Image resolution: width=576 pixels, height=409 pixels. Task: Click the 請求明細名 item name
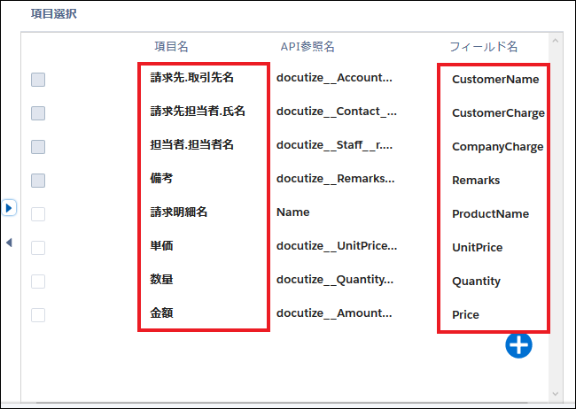pos(178,212)
